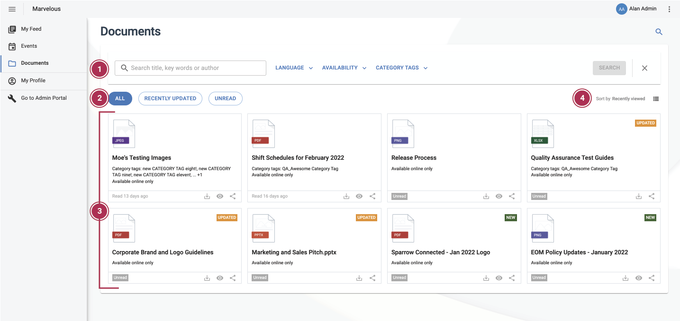The width and height of the screenshot is (680, 321).
Task: Share Moe's Testing Images document
Action: [233, 196]
